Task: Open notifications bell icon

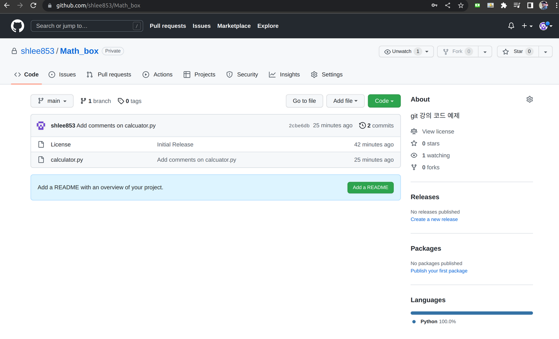Action: coord(511,26)
